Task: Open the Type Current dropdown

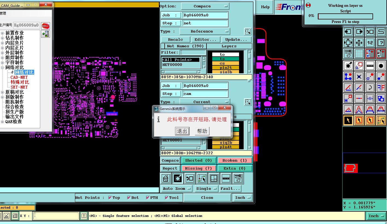Action: click(205, 102)
